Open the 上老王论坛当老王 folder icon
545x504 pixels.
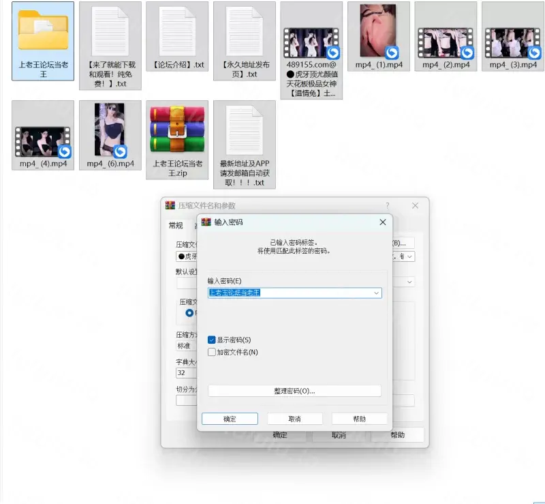click(x=43, y=32)
